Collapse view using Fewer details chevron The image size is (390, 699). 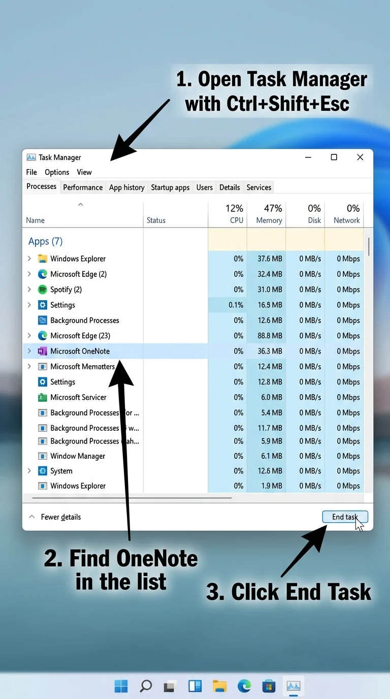[x=31, y=517]
